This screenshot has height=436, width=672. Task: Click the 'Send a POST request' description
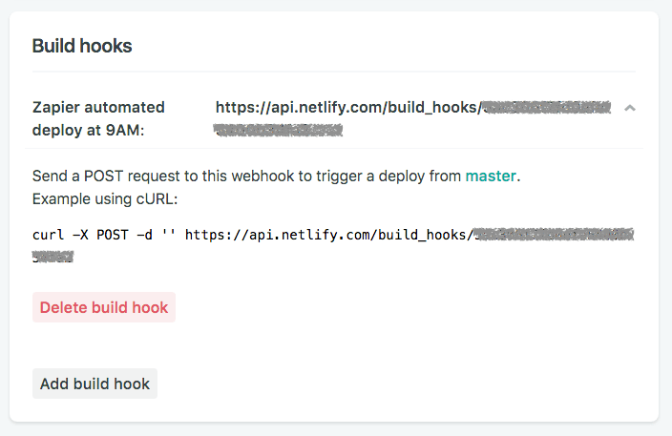[x=277, y=176]
